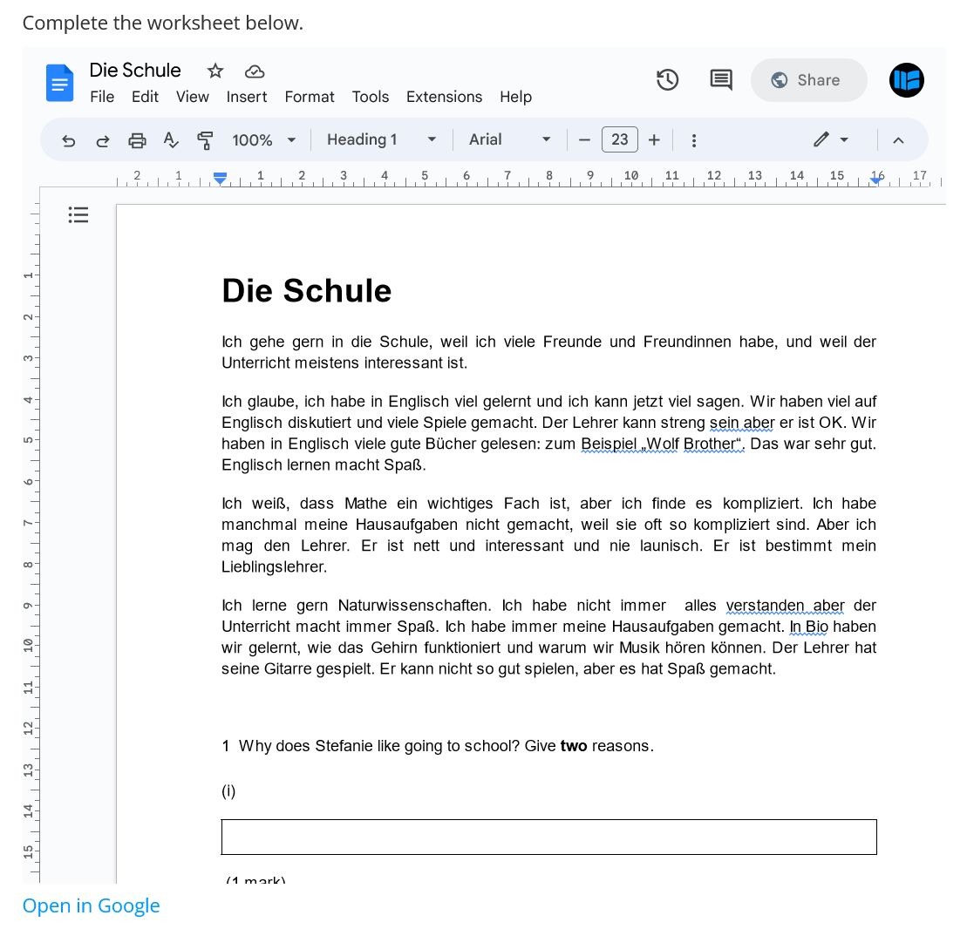The width and height of the screenshot is (967, 929).
Task: Follow the Open in Google link
Action: 91,905
